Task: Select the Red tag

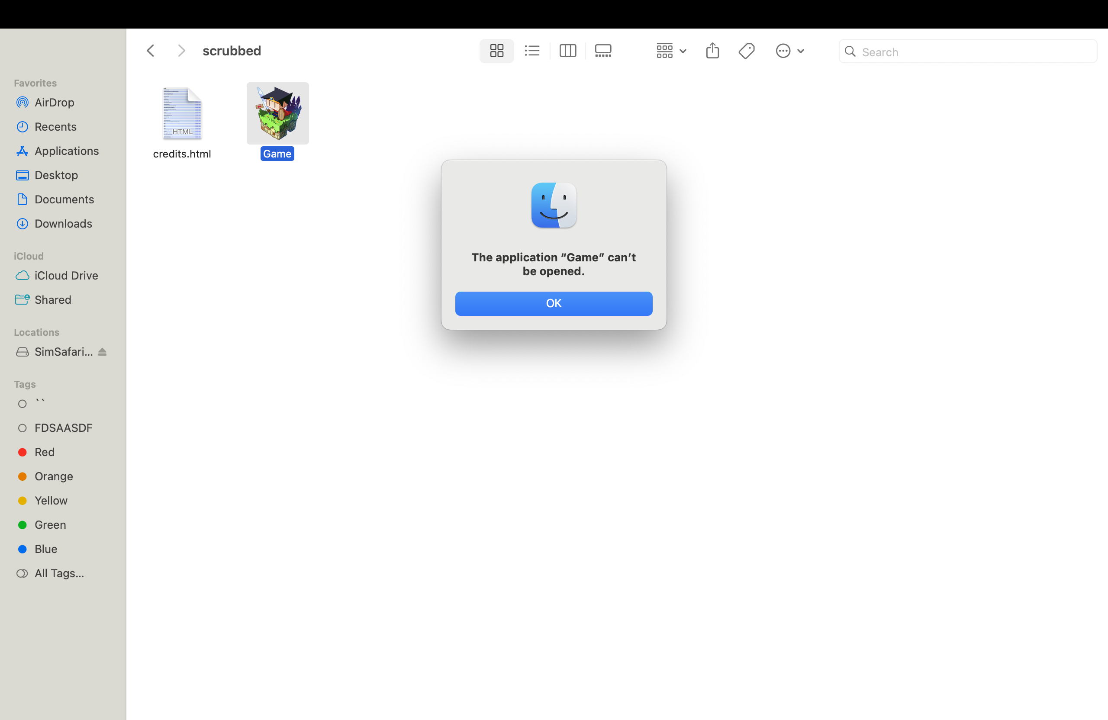Action: point(44,452)
